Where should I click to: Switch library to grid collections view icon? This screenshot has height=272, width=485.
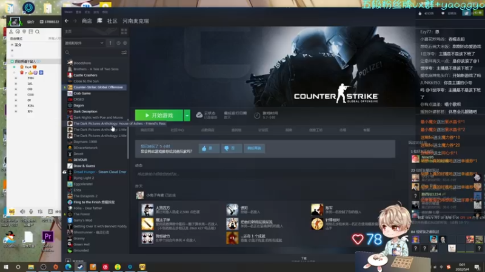(124, 31)
